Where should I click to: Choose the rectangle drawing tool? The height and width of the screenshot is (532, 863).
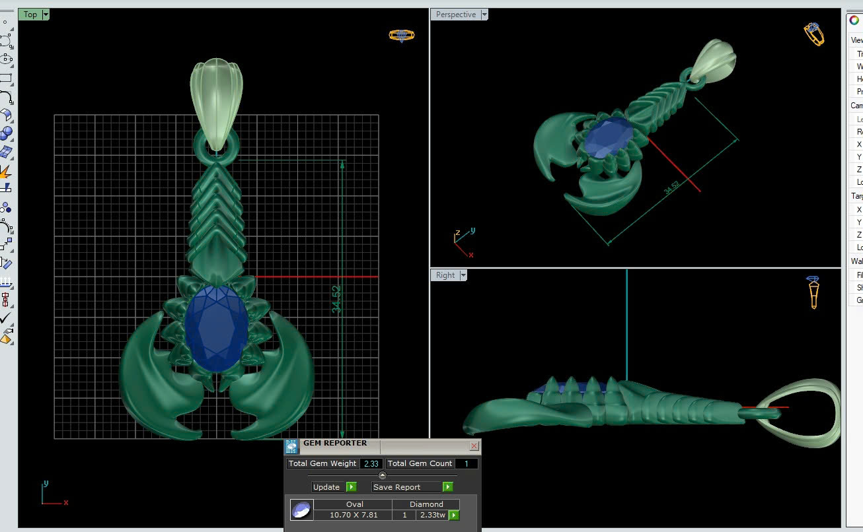[x=6, y=78]
